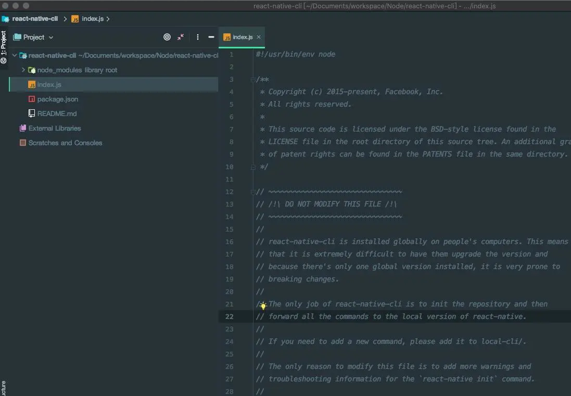The width and height of the screenshot is (571, 396).
Task: Place cursor on the shebang line text
Action: [x=295, y=54]
